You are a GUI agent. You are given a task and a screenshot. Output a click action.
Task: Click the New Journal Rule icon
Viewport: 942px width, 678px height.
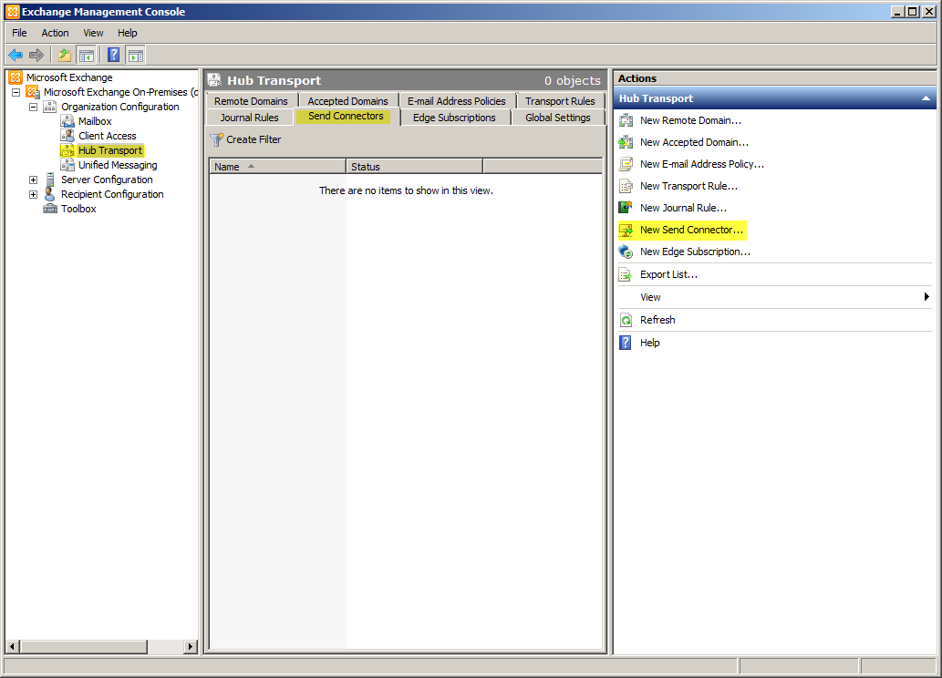pyautogui.click(x=626, y=208)
